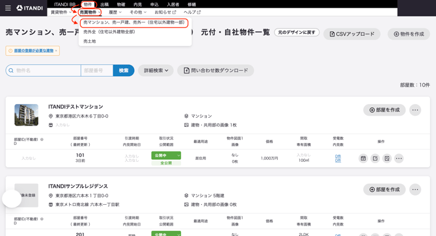Select 売外全(住宅以外建物全部) menu entry
The image size is (436, 236).
[x=109, y=32]
